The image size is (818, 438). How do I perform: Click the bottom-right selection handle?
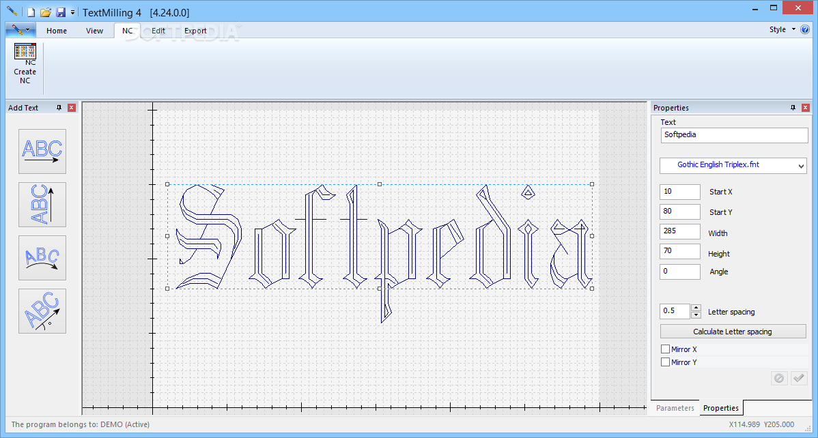[x=591, y=289]
